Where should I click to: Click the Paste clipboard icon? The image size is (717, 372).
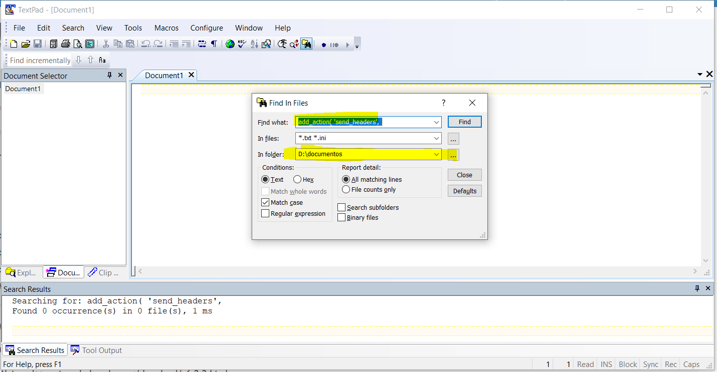pyautogui.click(x=130, y=44)
